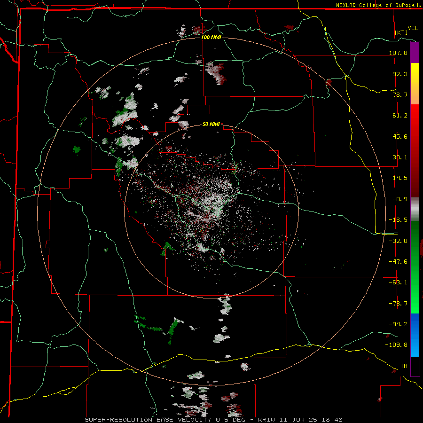
Task: Click the VEL legend title
Action: 413,28
